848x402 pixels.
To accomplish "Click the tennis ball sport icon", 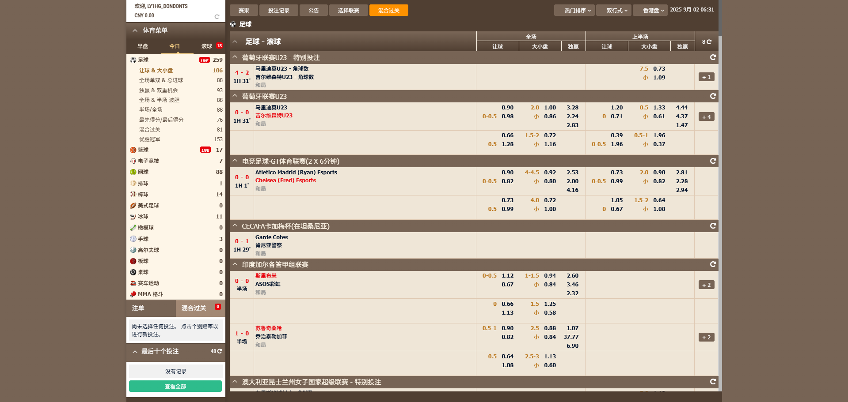I will 133,172.
